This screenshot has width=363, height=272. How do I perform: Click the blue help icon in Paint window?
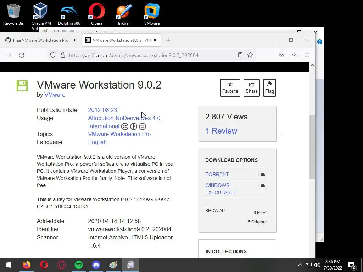320,42
